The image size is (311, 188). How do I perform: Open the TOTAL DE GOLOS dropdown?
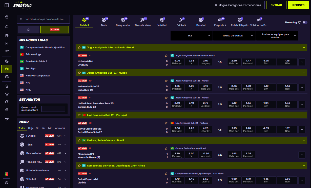(x=234, y=36)
